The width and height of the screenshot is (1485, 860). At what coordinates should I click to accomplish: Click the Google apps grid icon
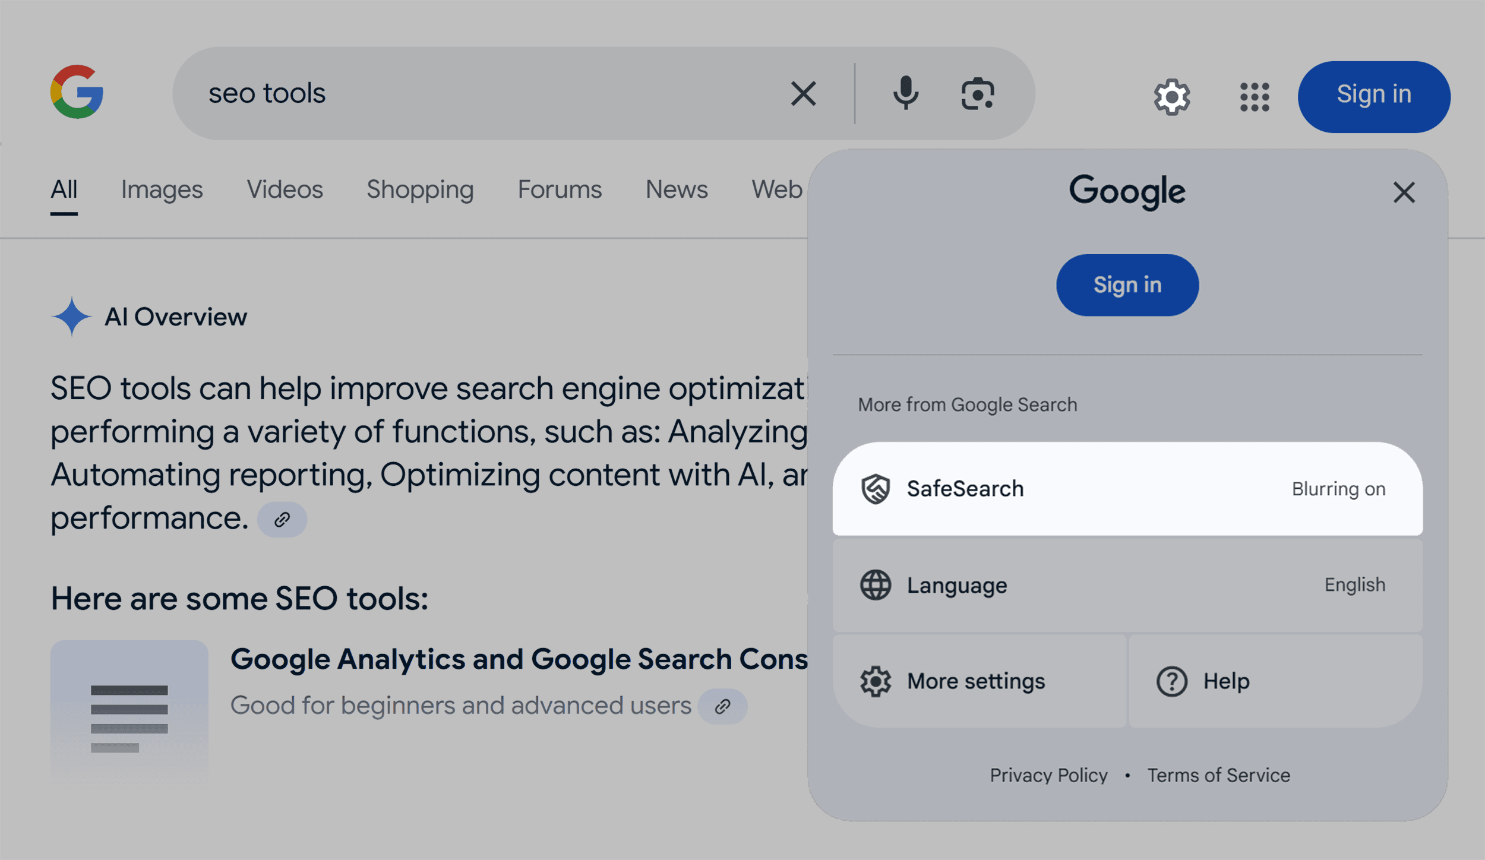tap(1253, 93)
